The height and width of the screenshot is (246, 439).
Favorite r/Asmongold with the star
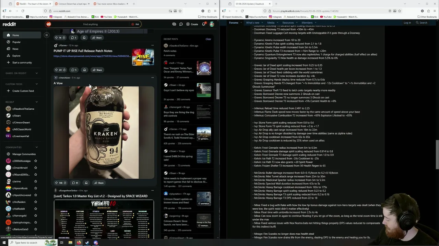pos(35,216)
